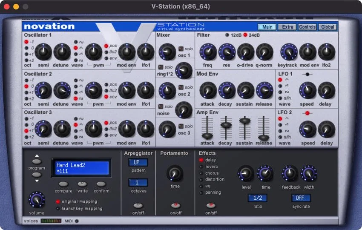The image size is (362, 230).
Task: Select panning effect
Action: [201, 193]
